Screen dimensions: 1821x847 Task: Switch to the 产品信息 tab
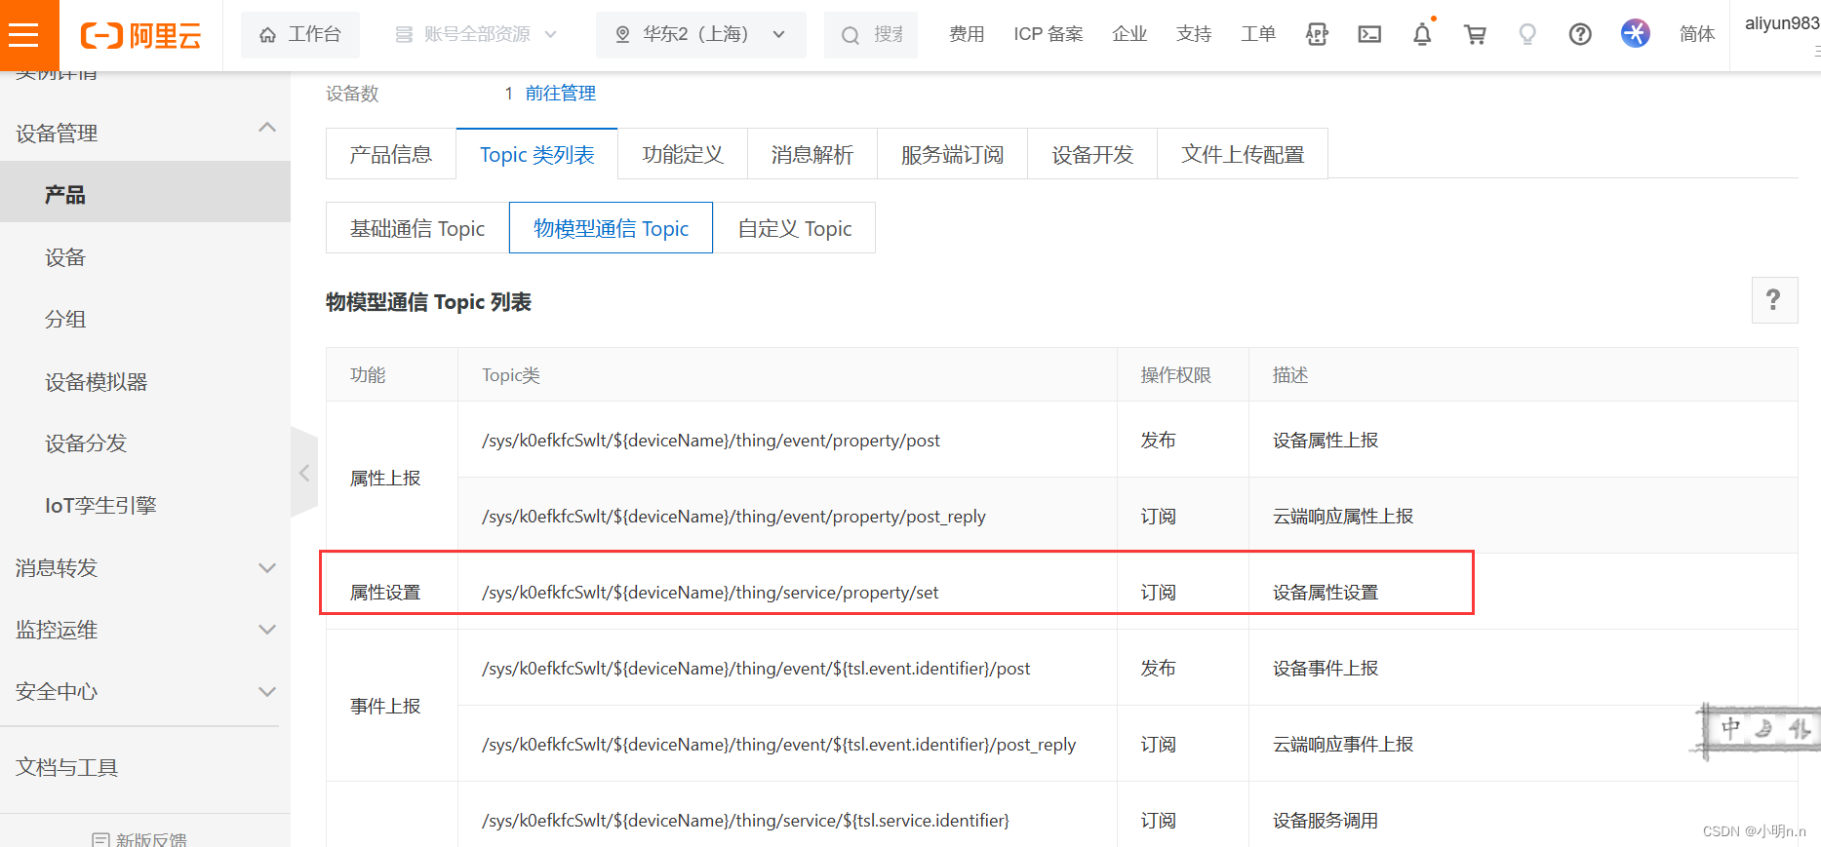coord(391,154)
